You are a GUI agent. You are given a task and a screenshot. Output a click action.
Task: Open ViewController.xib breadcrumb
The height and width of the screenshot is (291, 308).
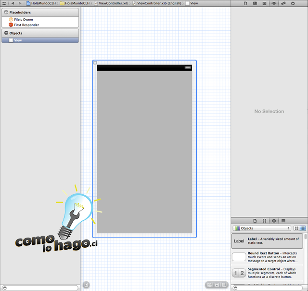click(x=111, y=3)
